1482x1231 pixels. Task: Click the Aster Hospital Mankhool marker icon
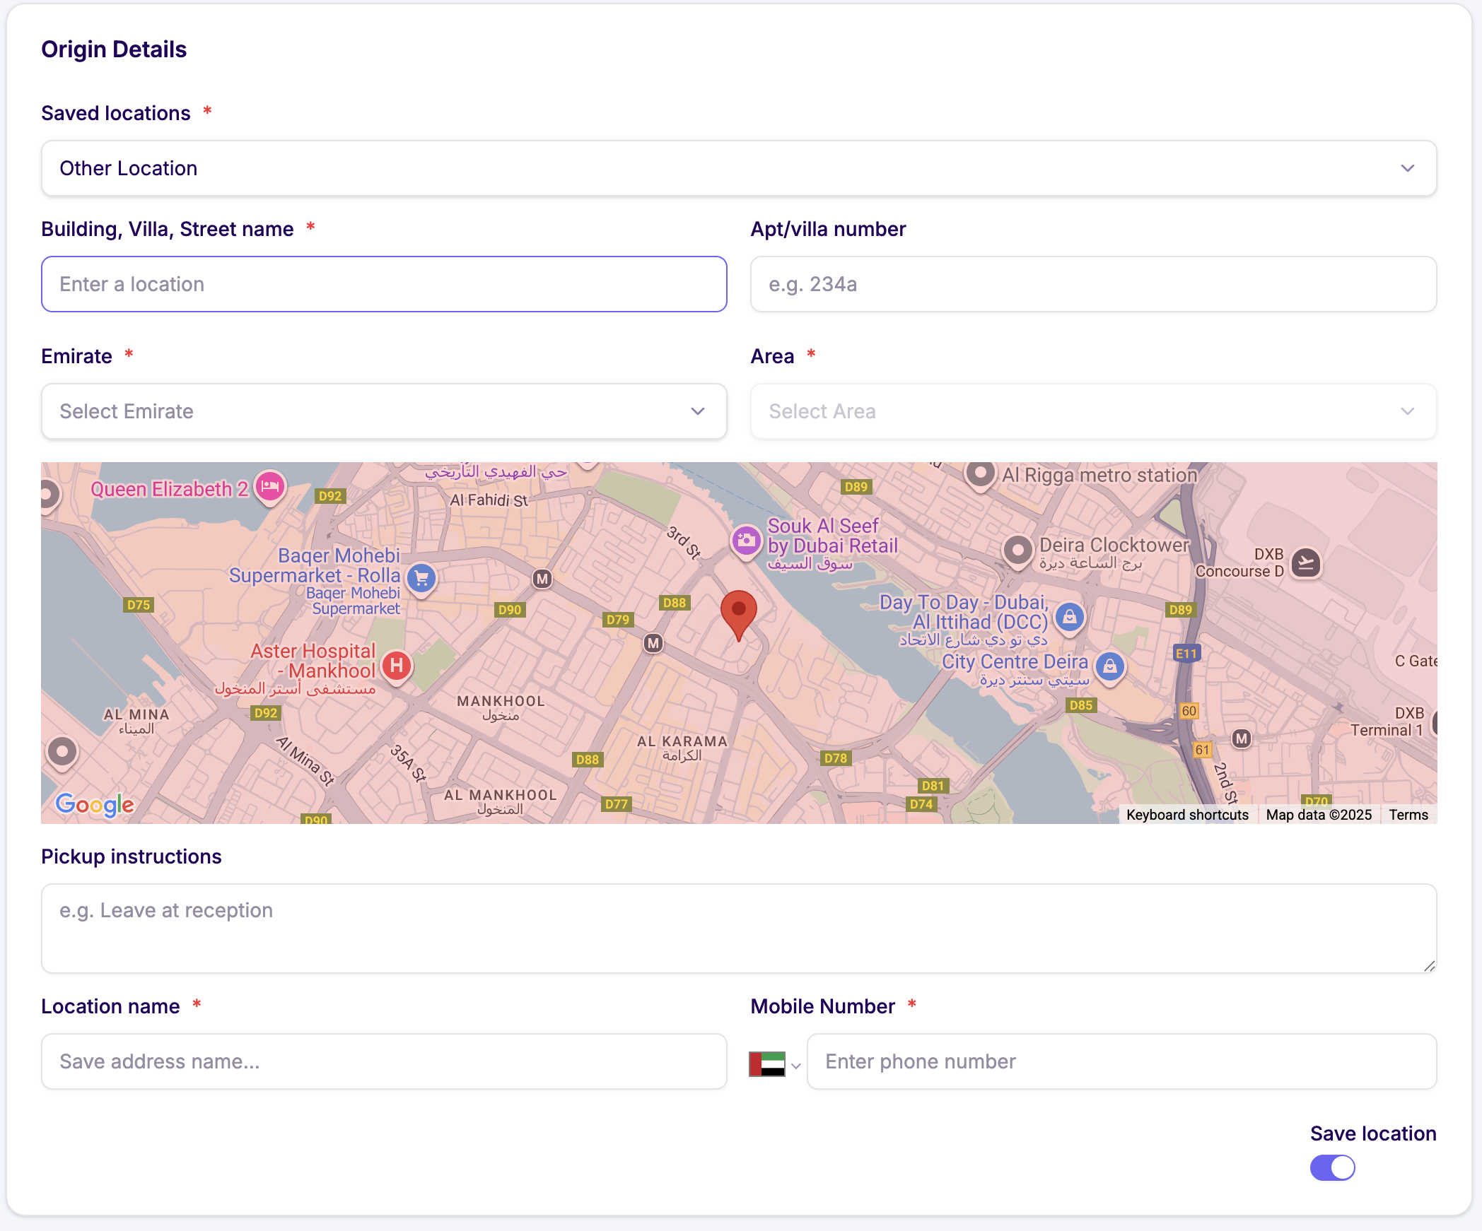coord(397,665)
